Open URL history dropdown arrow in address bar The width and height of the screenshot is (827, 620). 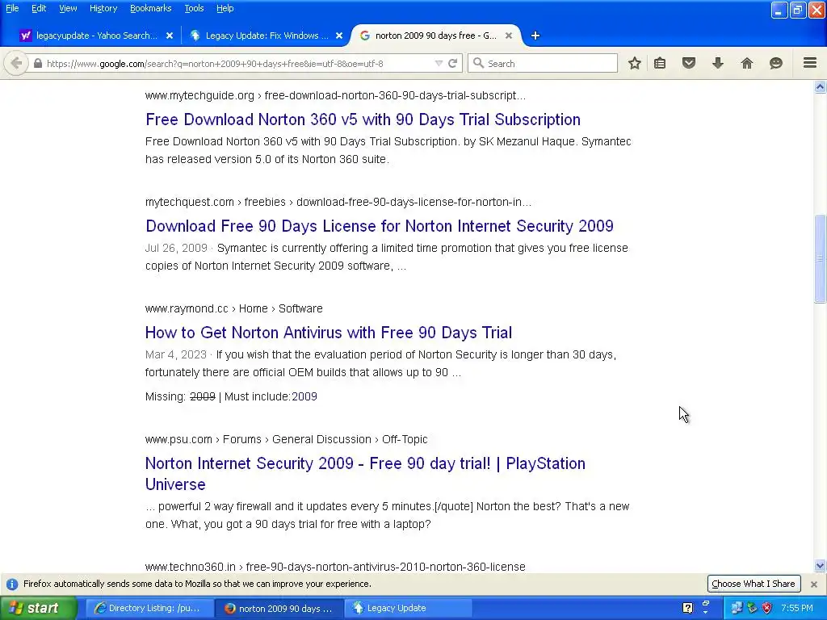coord(439,63)
